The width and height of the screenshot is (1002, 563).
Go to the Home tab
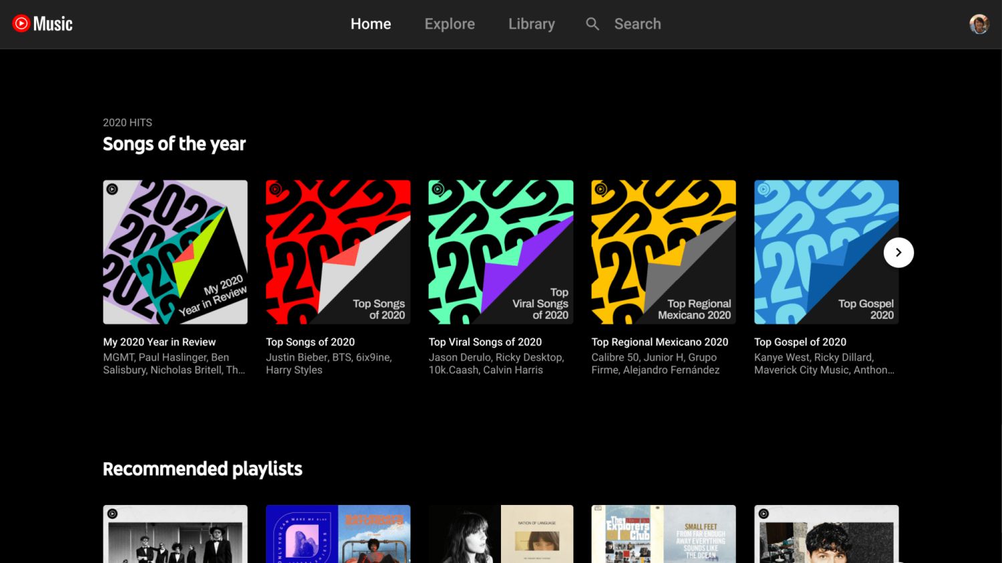371,24
